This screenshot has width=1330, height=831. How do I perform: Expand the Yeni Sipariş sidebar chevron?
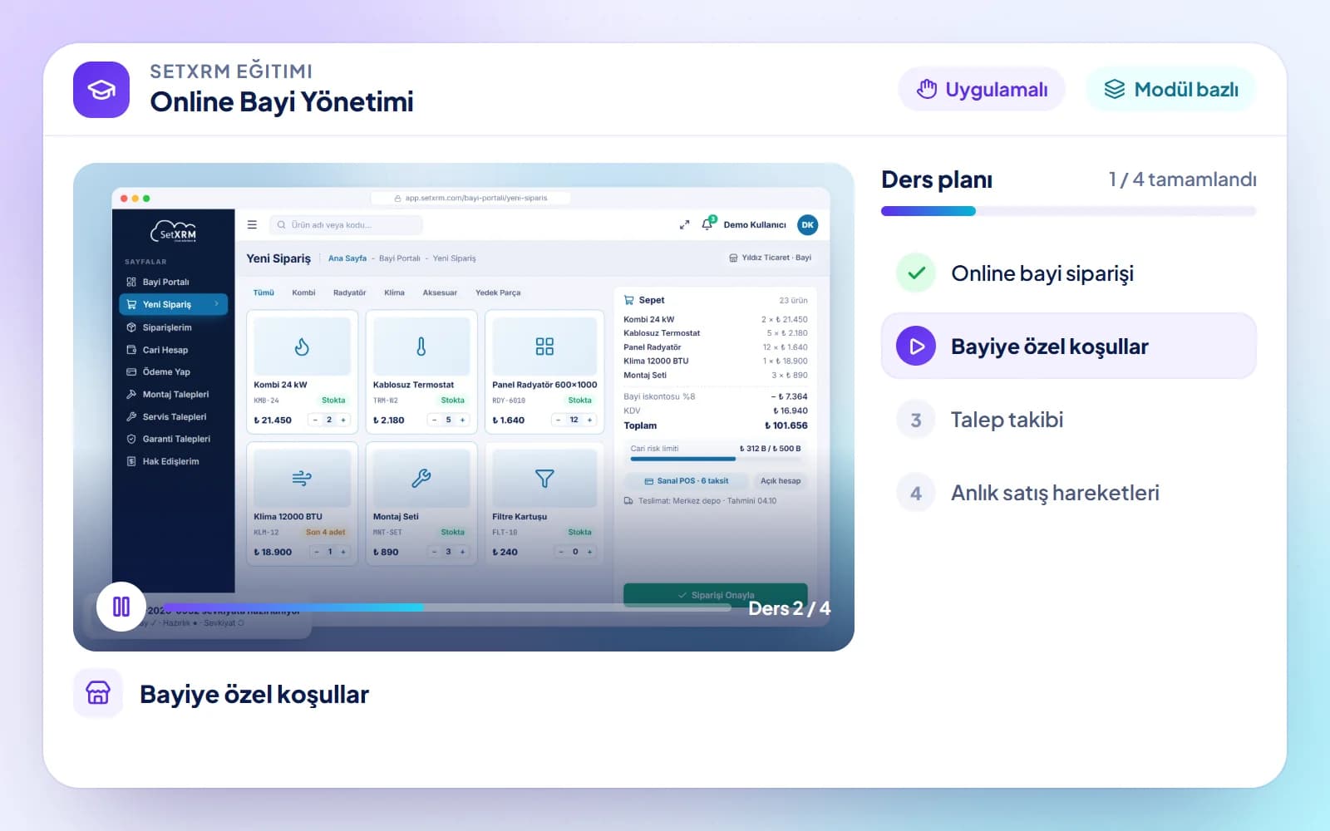pyautogui.click(x=216, y=304)
